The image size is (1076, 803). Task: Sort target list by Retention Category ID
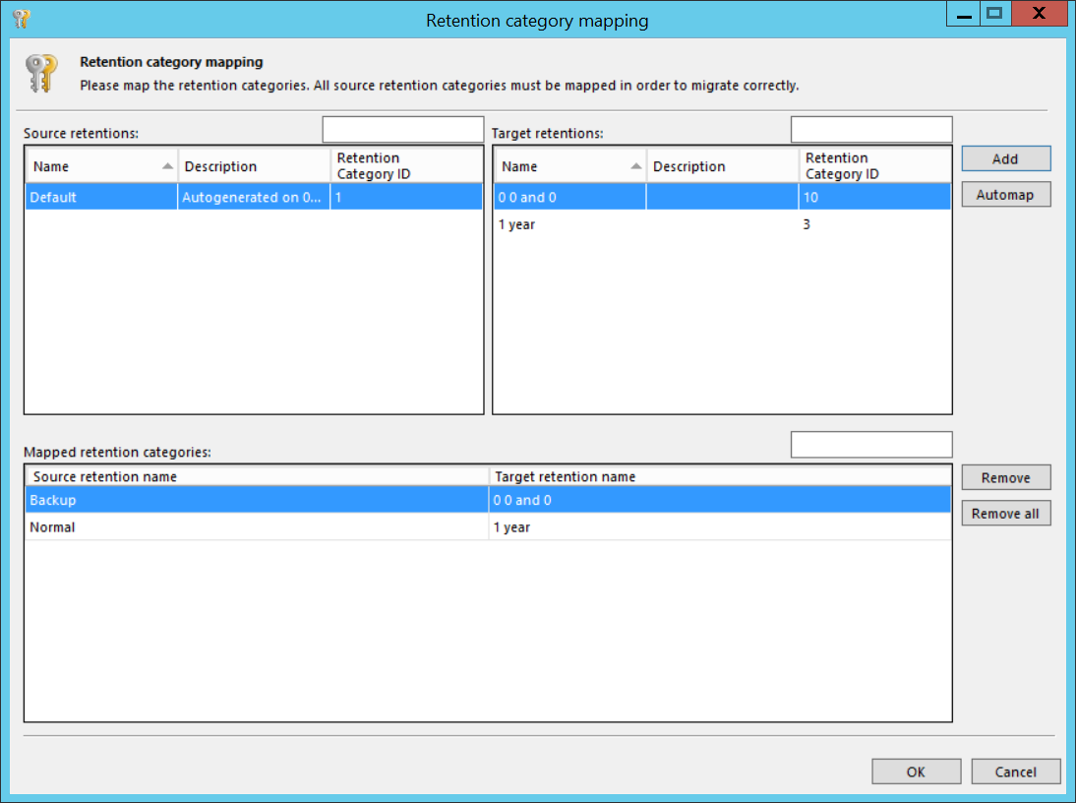click(873, 166)
